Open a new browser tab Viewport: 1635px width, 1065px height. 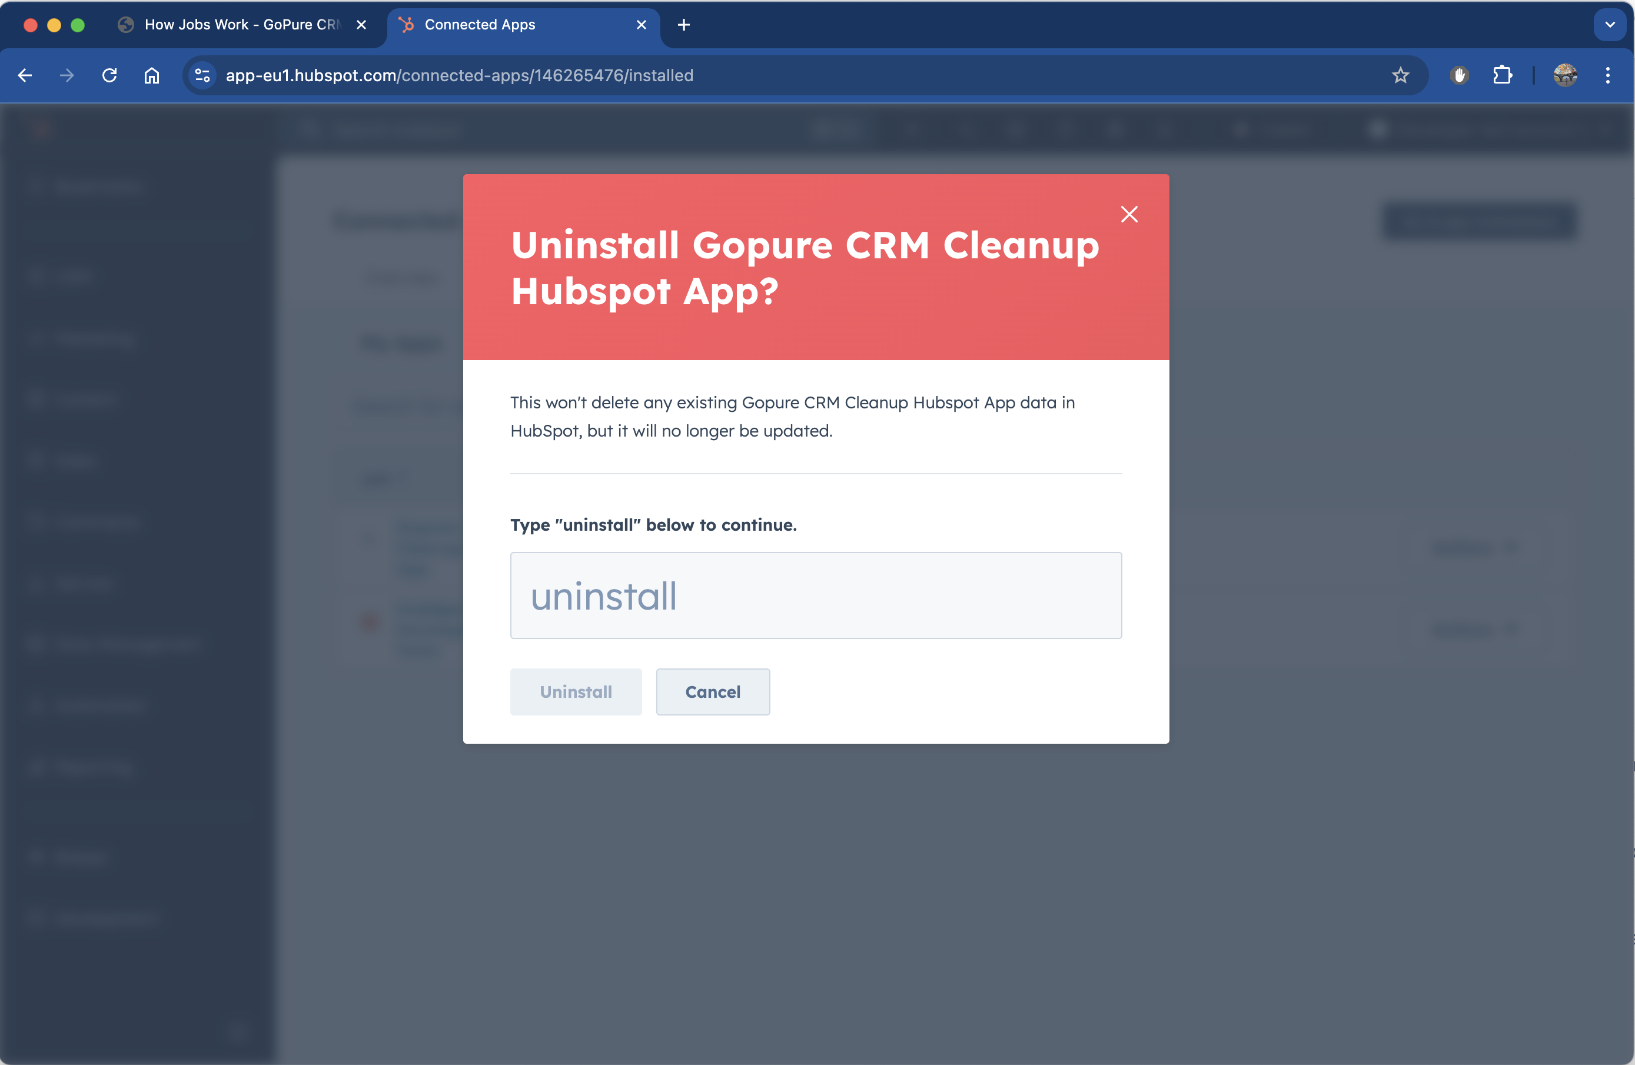click(683, 25)
